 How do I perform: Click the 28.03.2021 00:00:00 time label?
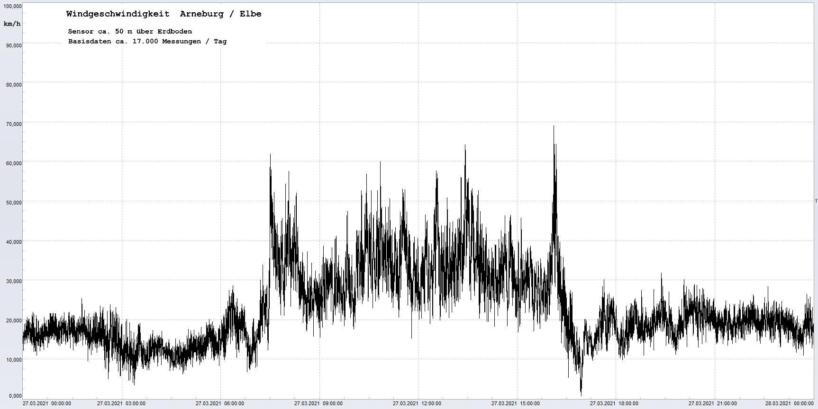pyautogui.click(x=790, y=404)
